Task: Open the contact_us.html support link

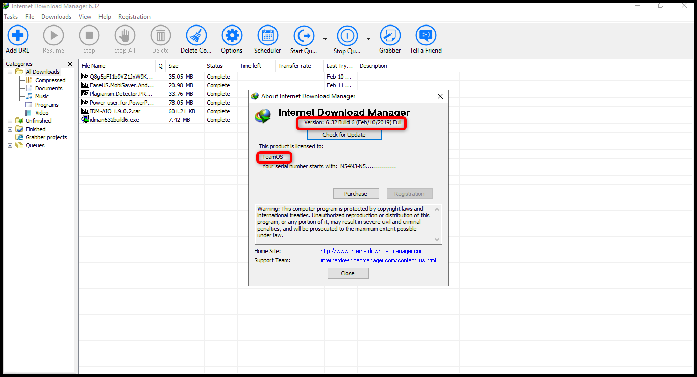Action: 378,260
